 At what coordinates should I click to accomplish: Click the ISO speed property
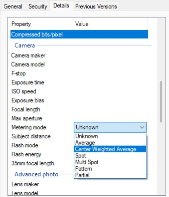click(x=24, y=92)
